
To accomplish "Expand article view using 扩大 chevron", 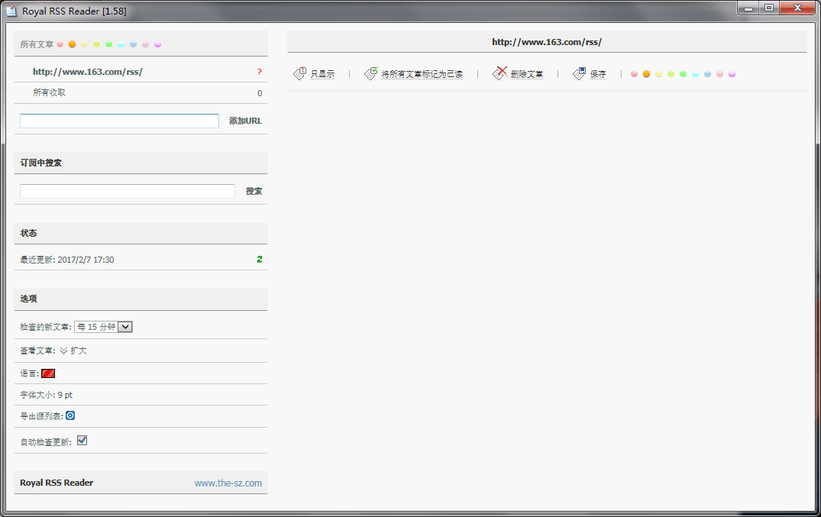I will pyautogui.click(x=64, y=351).
